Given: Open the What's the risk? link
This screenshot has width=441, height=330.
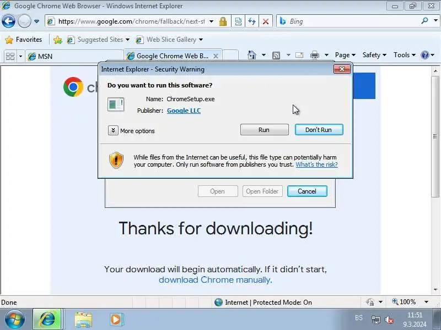Looking at the screenshot, I should click(316, 164).
